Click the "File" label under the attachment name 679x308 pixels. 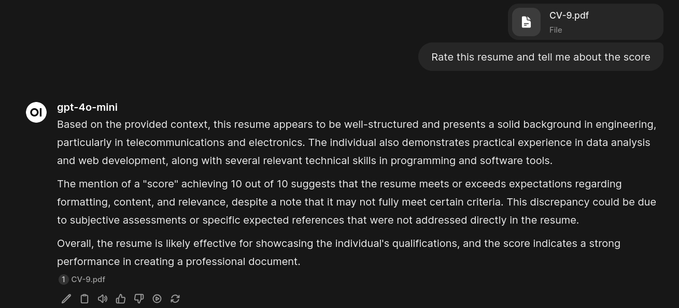(556, 30)
